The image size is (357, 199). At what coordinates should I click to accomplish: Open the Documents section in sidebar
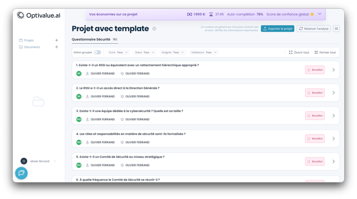32,47
